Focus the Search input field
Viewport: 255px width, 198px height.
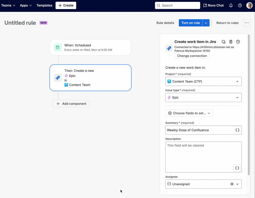tap(177, 5)
